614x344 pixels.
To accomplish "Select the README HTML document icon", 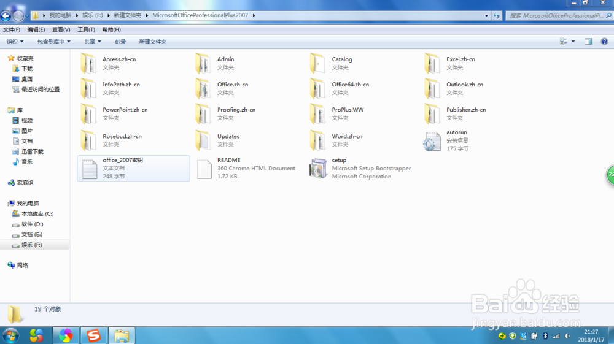I will (x=204, y=169).
